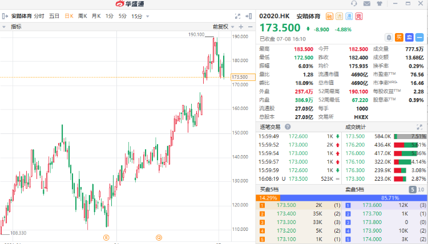Image resolution: width=428 pixels, height=244 pixels.
Task: Click the stock code 02020.HK
Action: pyautogui.click(x=274, y=16)
